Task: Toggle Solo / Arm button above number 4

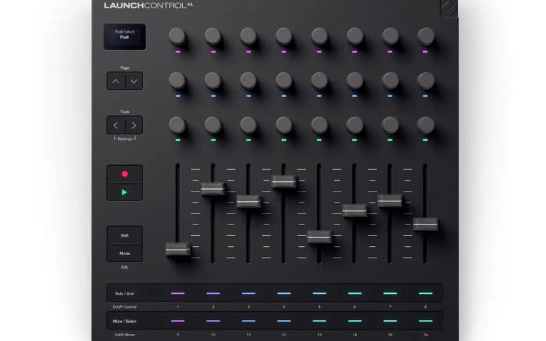Action: coord(284,293)
